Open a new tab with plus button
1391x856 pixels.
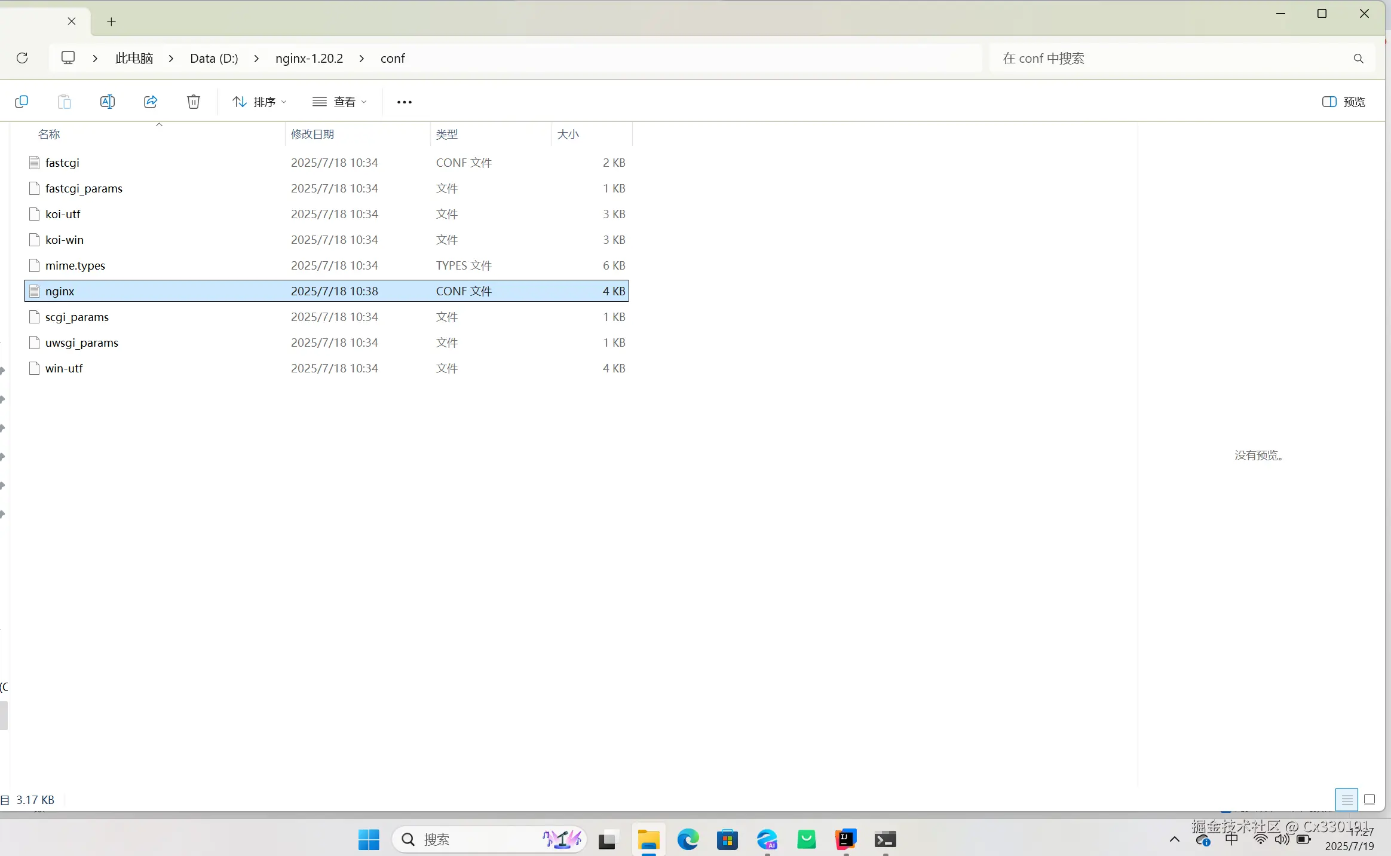coord(111,22)
